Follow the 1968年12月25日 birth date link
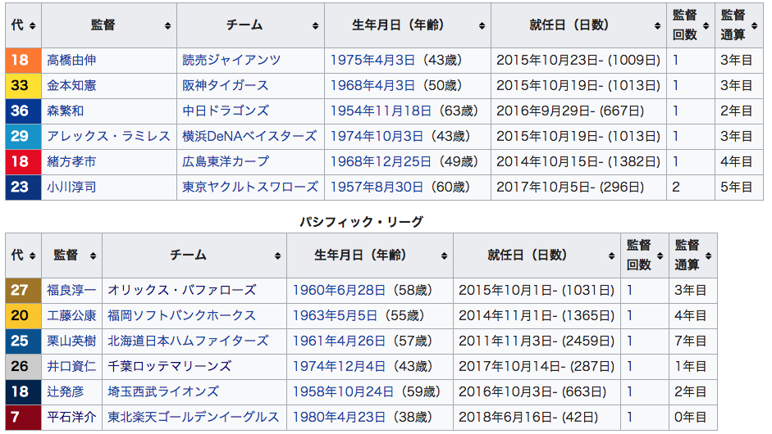 (x=381, y=161)
